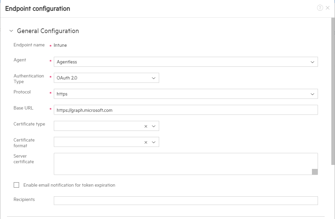Click the https Protocol value

62,94
